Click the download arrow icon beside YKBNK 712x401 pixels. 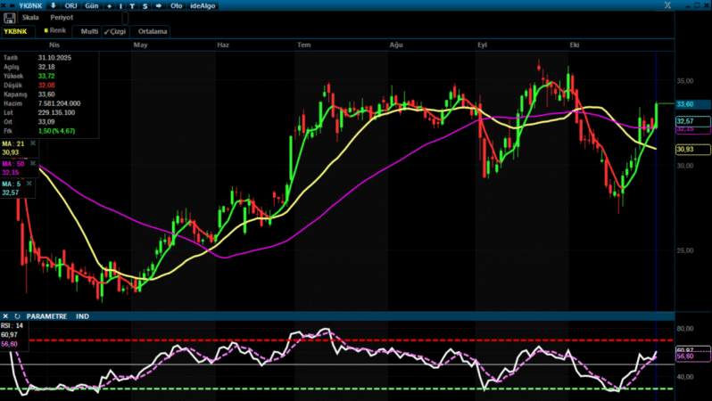[x=53, y=5]
